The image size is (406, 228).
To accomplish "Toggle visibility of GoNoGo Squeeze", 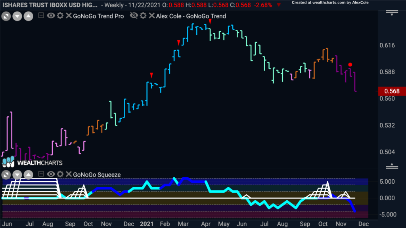I will tap(51, 174).
